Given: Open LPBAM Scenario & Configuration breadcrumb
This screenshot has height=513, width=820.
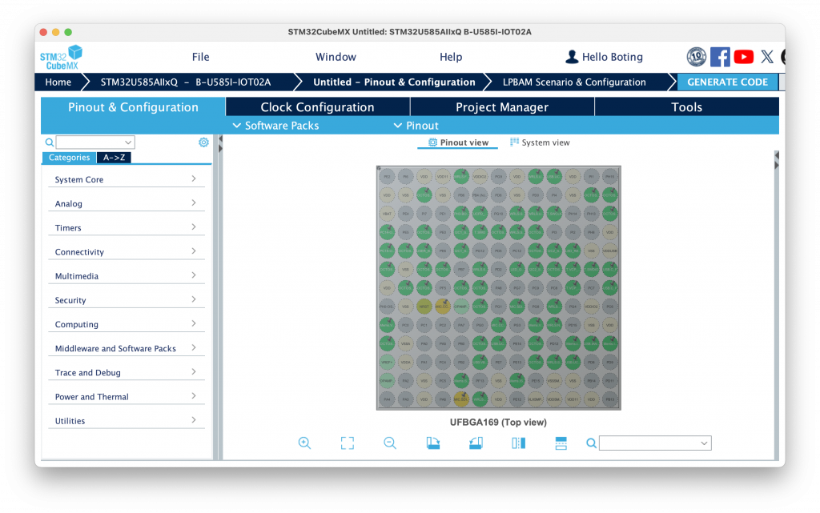Looking at the screenshot, I should coord(574,82).
